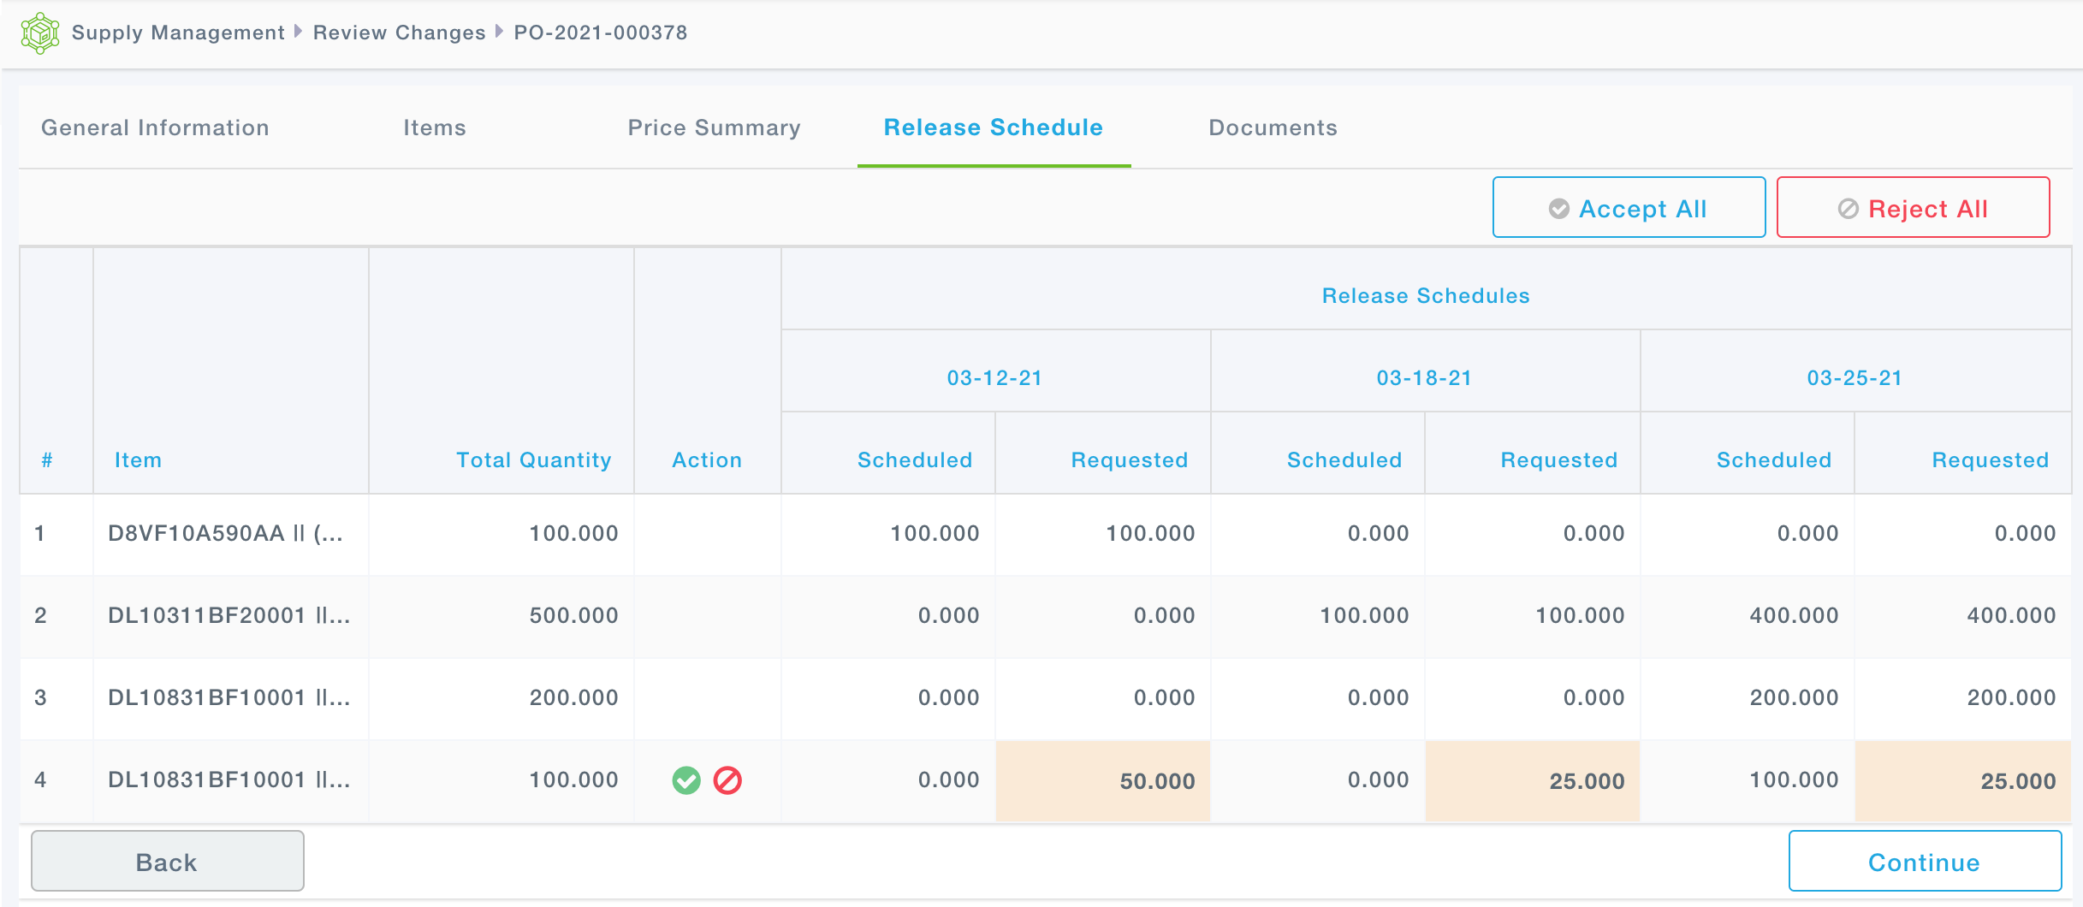The width and height of the screenshot is (2083, 907).
Task: Select the Release Schedule tab
Action: pos(993,127)
